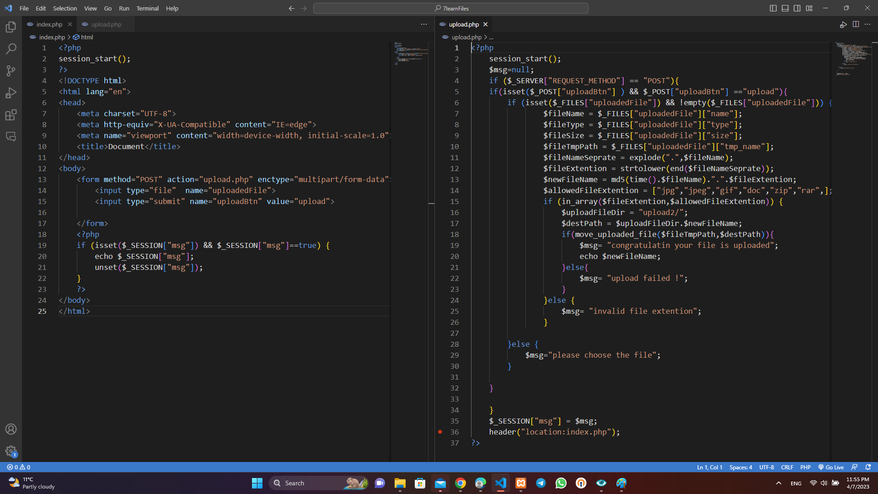Open More Actions in left editor group
This screenshot has width=878, height=494.
424,24
